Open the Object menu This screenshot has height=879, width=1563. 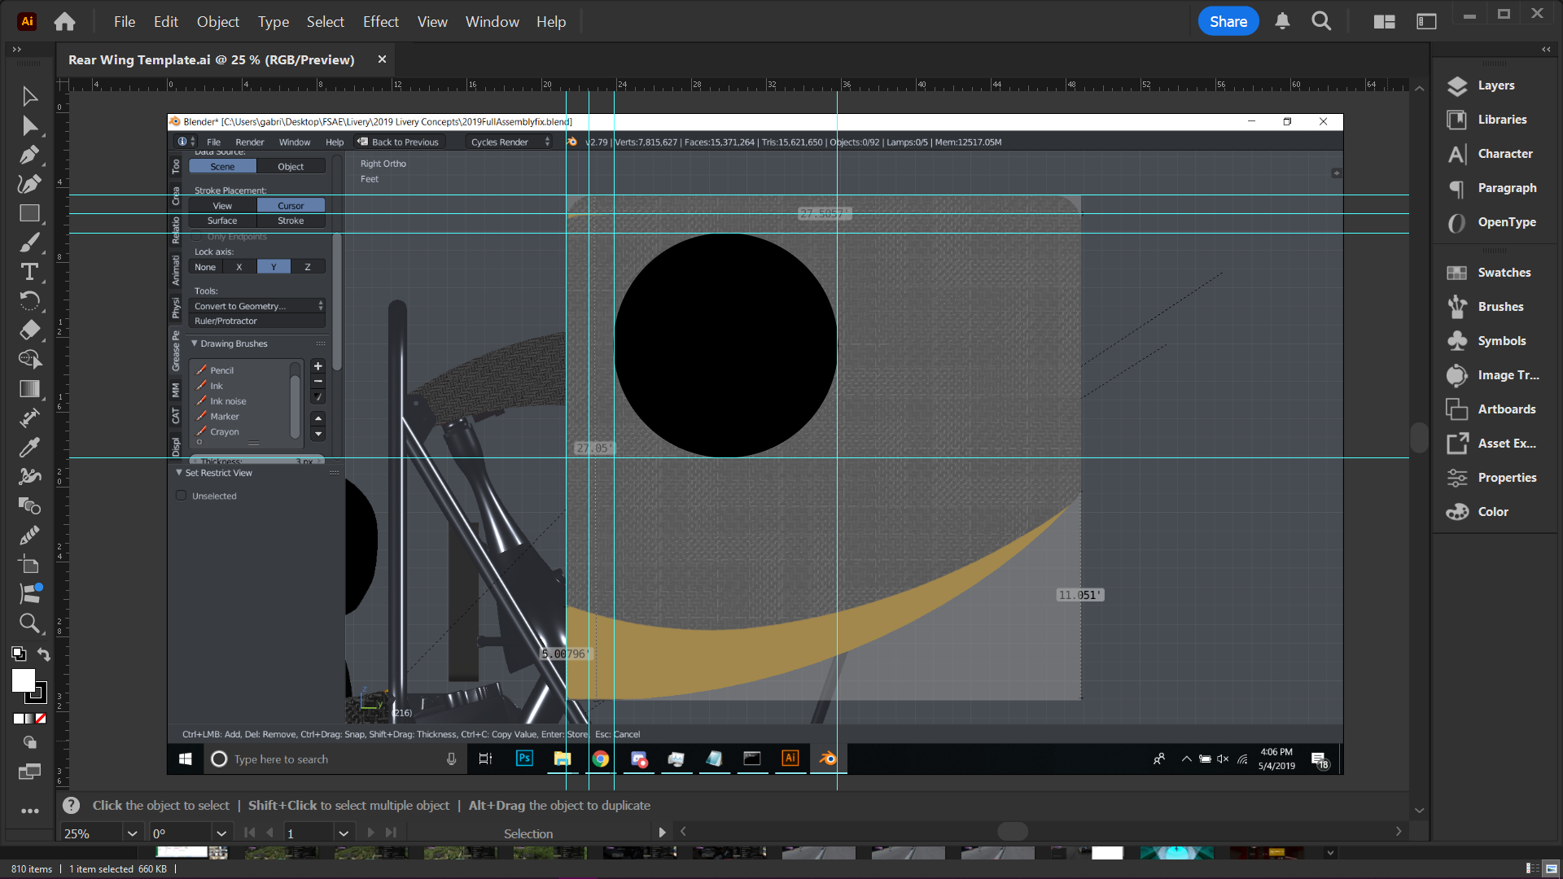pos(217,22)
